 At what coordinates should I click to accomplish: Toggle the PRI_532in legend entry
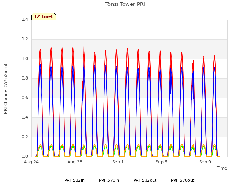71,181
